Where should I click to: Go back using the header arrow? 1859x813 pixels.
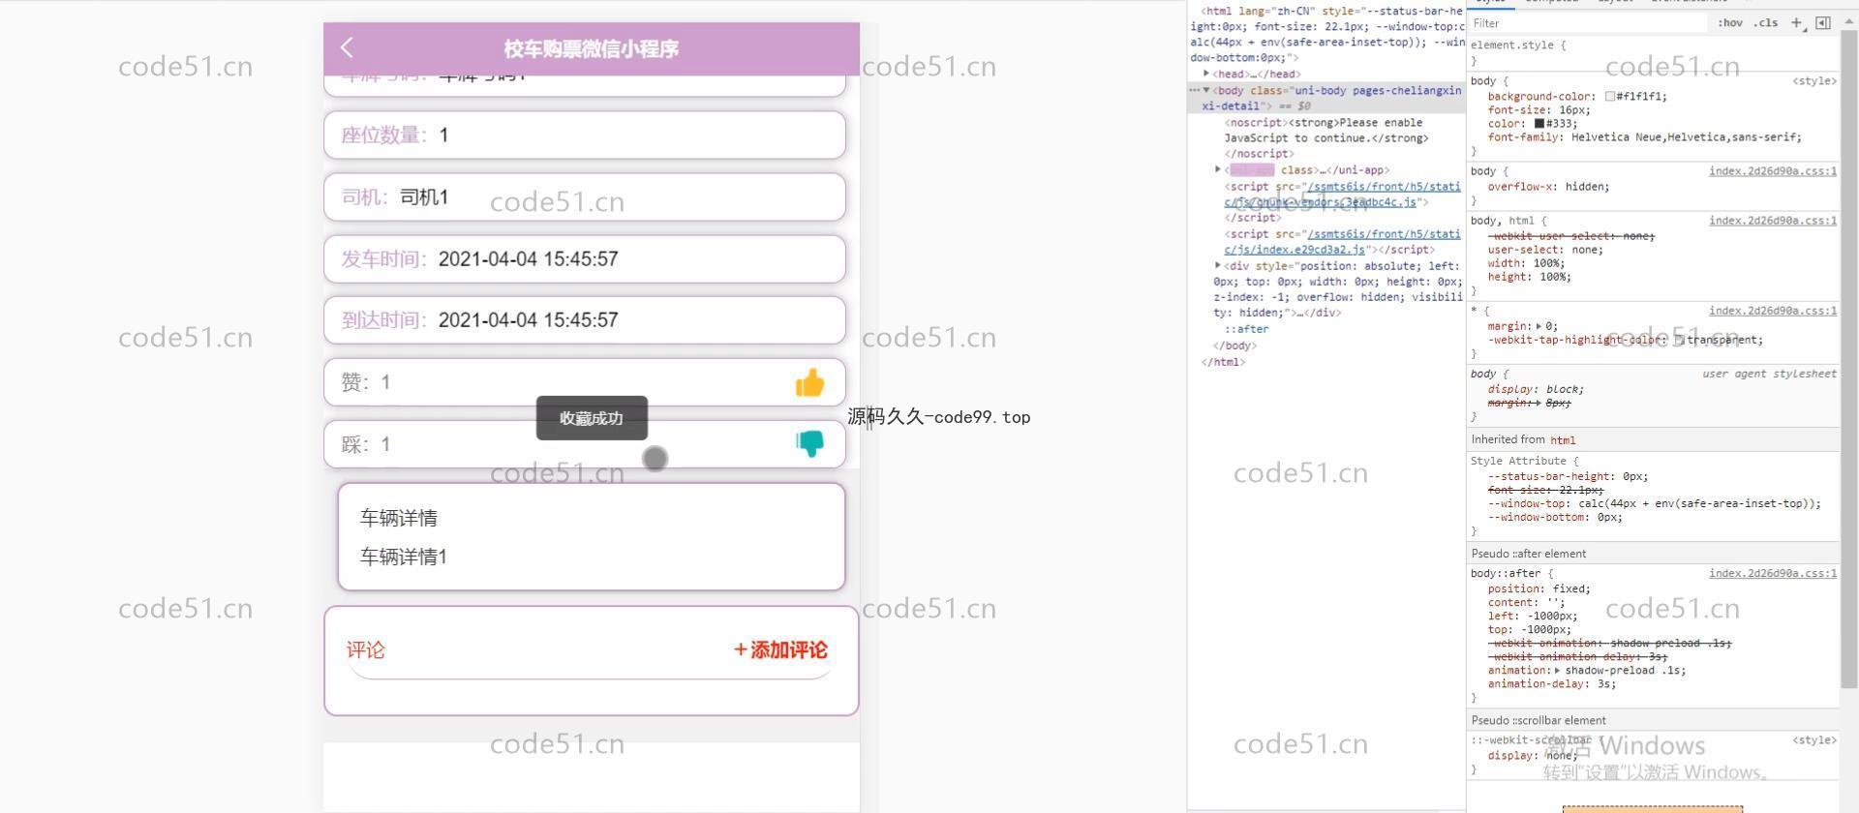point(348,47)
